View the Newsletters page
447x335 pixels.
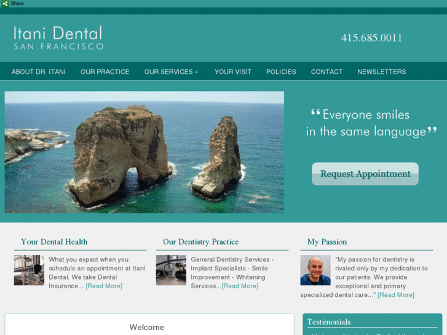point(382,72)
